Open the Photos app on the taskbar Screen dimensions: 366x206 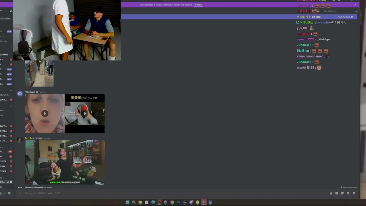[210, 202]
